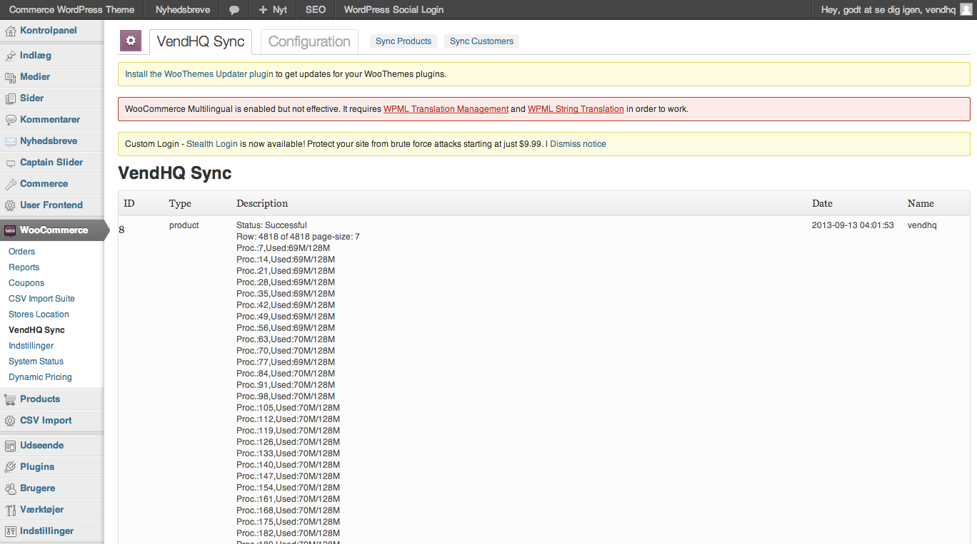
Task: Go to System Status submenu item
Action: [x=36, y=361]
